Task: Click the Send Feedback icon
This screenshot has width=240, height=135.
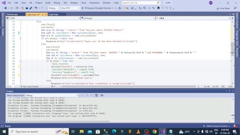Action: [235, 8]
